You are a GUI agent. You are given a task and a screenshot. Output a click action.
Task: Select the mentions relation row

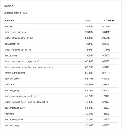(61, 114)
